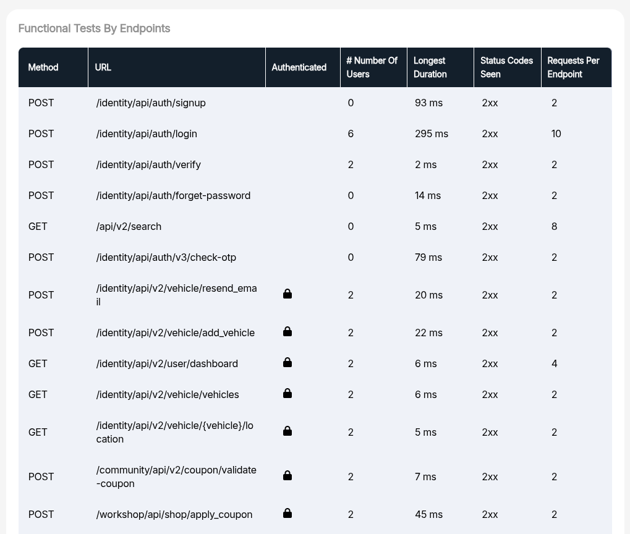Click lock icon in user/dashboard row
Screen dimensions: 630x534
[287, 363]
